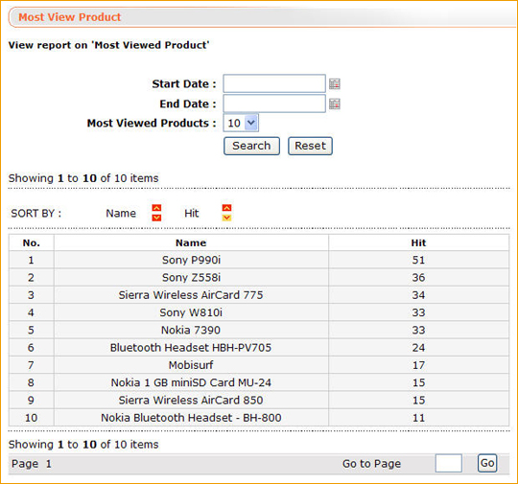Click the Most View Product title tab
The image size is (518, 484).
click(x=70, y=17)
